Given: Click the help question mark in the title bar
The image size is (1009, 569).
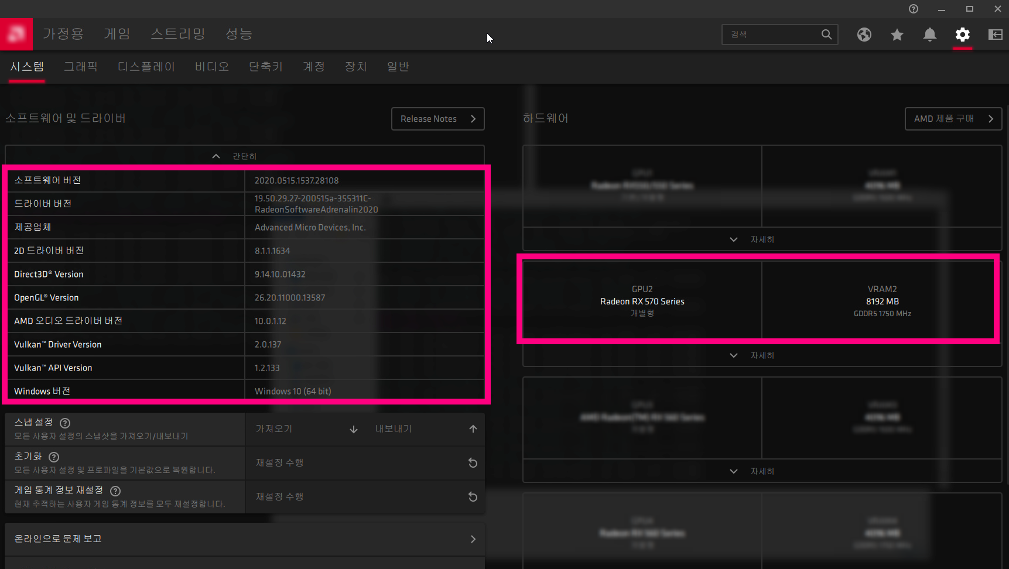Looking at the screenshot, I should [x=914, y=9].
